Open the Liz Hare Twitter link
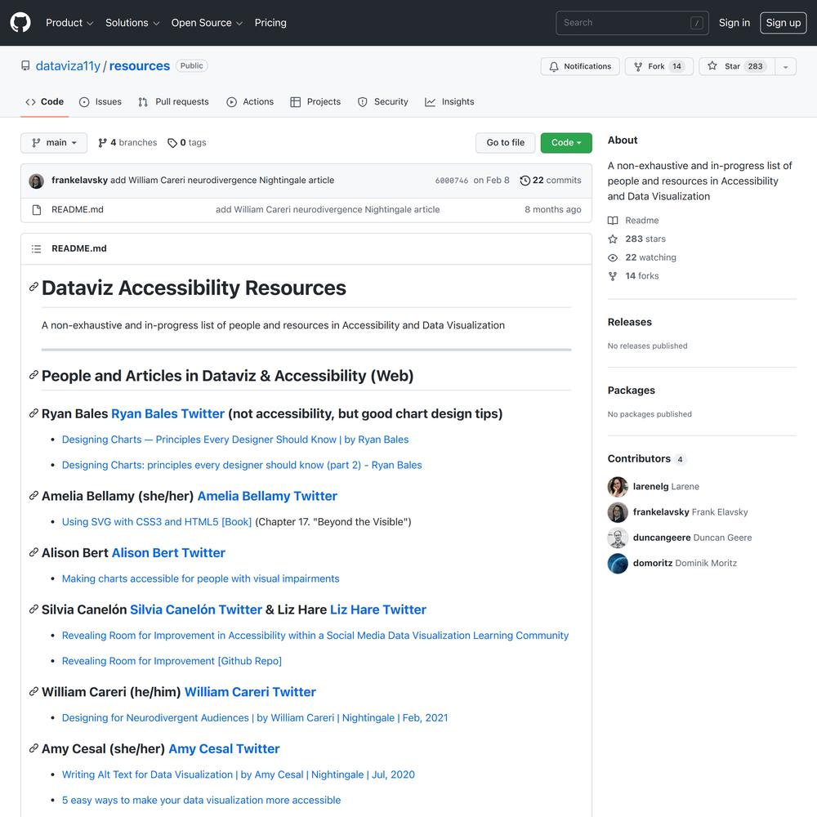Image resolution: width=817 pixels, height=817 pixels. tap(378, 609)
